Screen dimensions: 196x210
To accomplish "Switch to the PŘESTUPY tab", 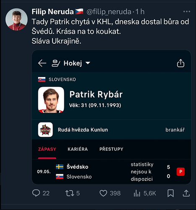I will point(111,149).
